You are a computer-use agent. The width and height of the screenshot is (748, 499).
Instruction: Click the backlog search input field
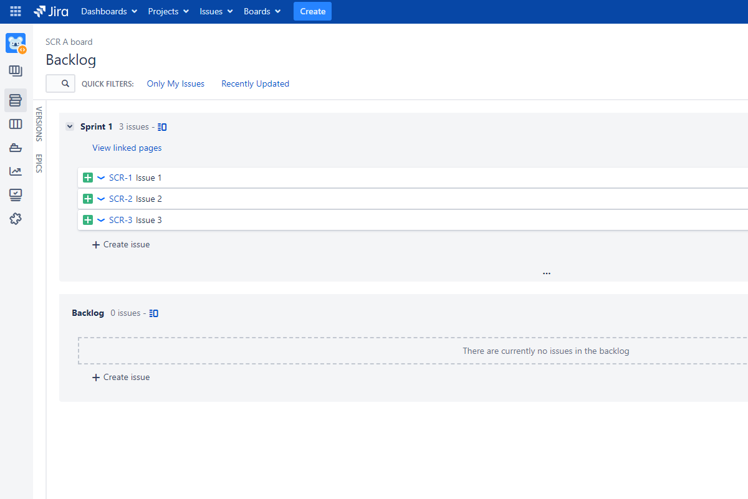click(60, 83)
